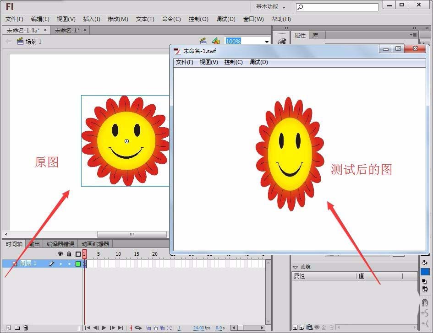Screen dimensions: 433x333
Task: Click 场景 1 scene label
Action: click(x=33, y=42)
